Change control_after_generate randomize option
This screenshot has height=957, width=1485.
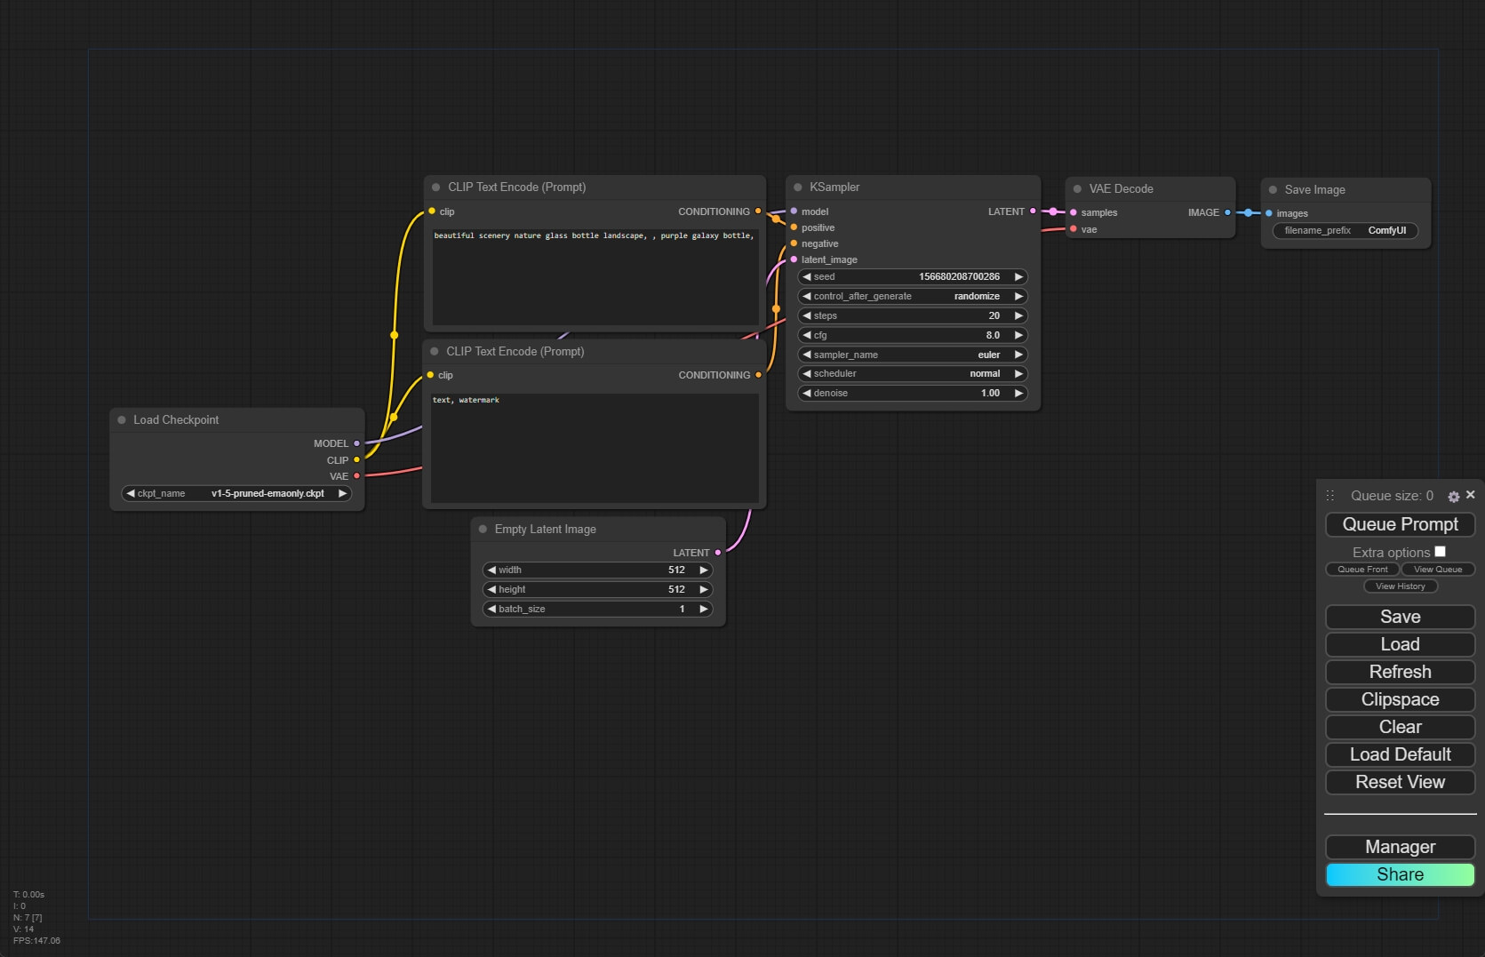(x=913, y=297)
